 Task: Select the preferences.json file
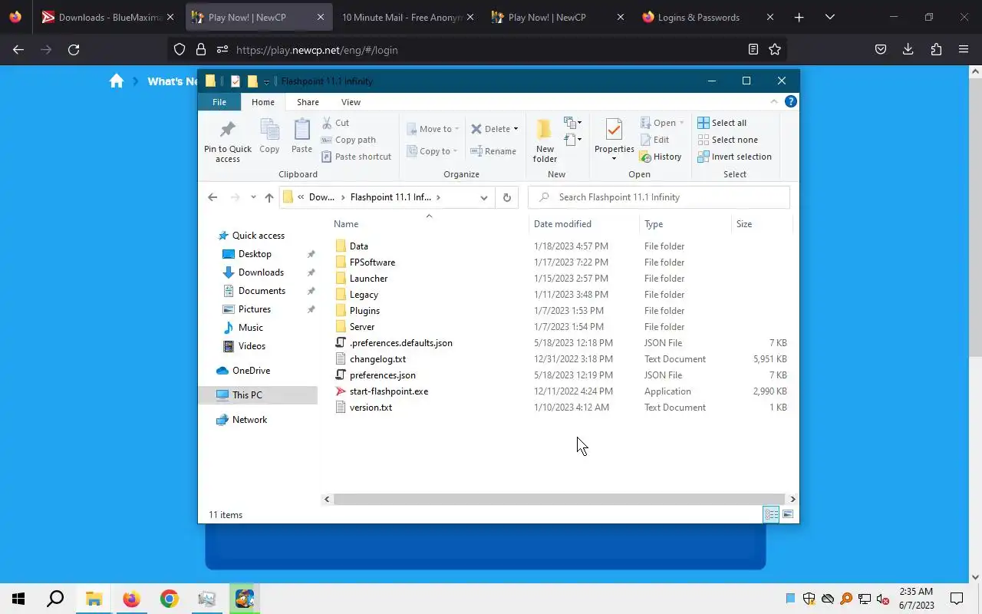(x=382, y=375)
